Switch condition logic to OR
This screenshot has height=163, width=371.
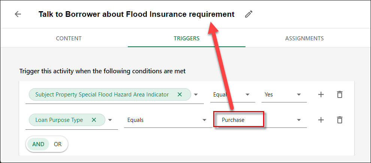pos(58,144)
